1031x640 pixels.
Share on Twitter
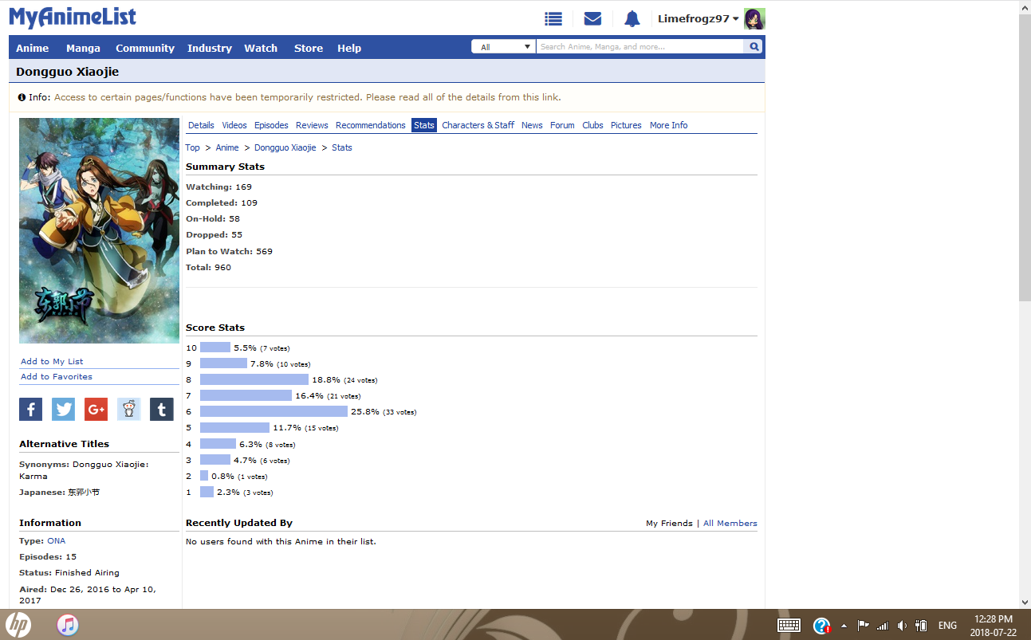click(x=63, y=410)
